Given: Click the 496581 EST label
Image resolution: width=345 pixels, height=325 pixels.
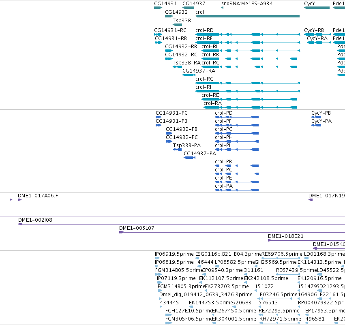Looking at the screenshot, I should (x=315, y=319).
